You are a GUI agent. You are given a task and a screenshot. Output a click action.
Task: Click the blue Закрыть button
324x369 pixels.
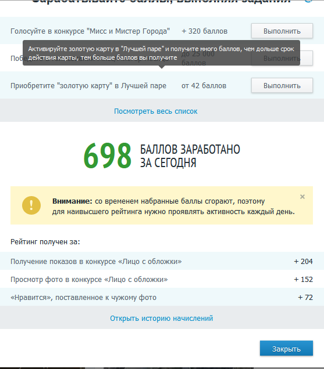(286, 348)
